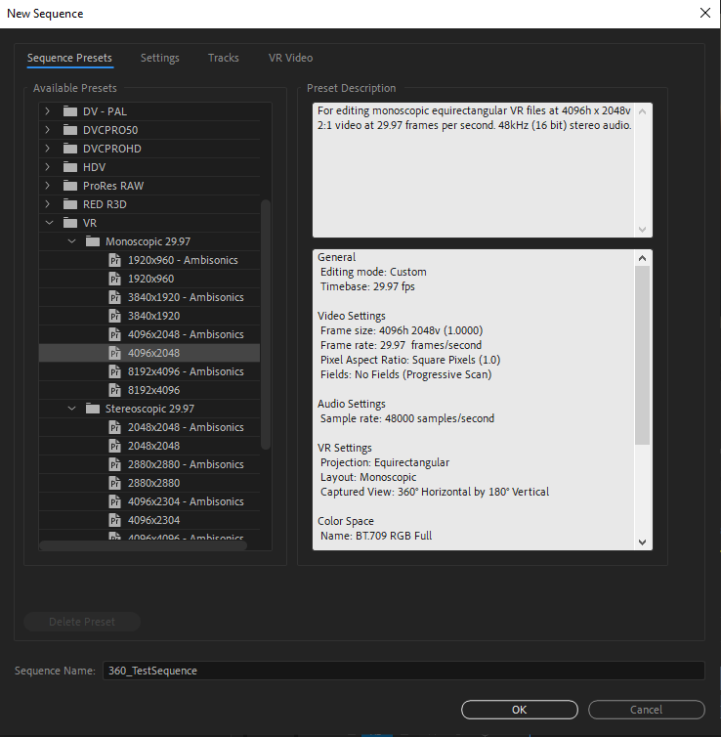Screen dimensions: 721x737
Task: Click preset icon for 2048x2048 - Ambisonics
Action: pyautogui.click(x=115, y=427)
